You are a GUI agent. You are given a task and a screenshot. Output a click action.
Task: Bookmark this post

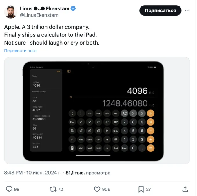coord(141,189)
